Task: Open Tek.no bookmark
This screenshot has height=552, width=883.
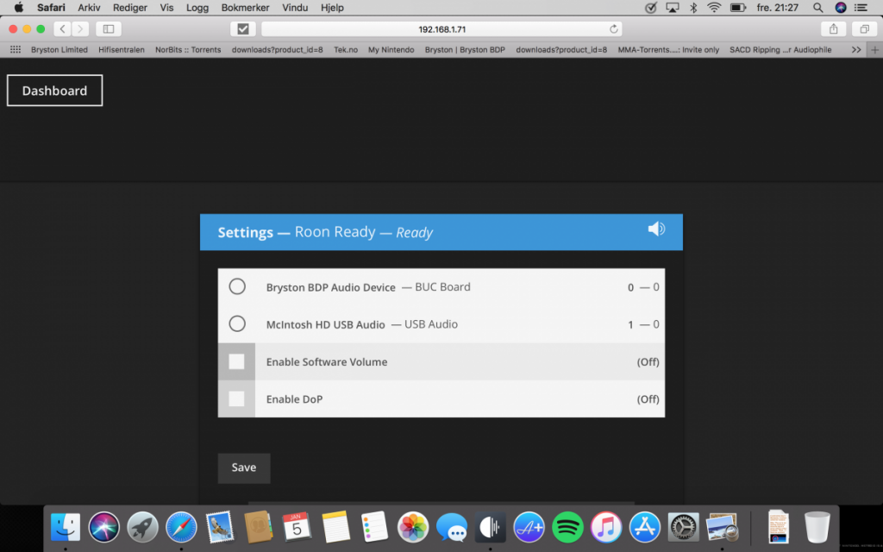Action: click(x=346, y=49)
